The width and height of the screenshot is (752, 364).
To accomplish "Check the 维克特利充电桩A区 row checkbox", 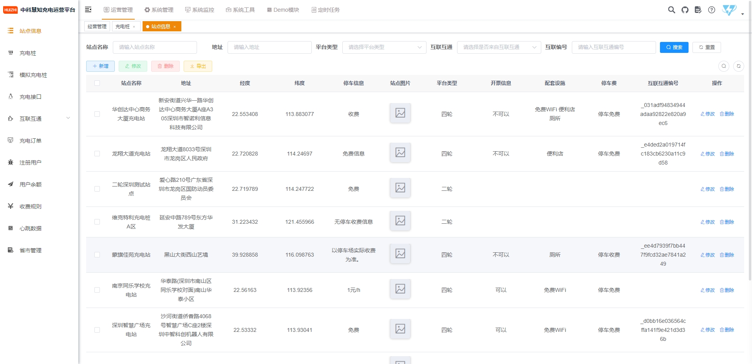I will tap(97, 222).
